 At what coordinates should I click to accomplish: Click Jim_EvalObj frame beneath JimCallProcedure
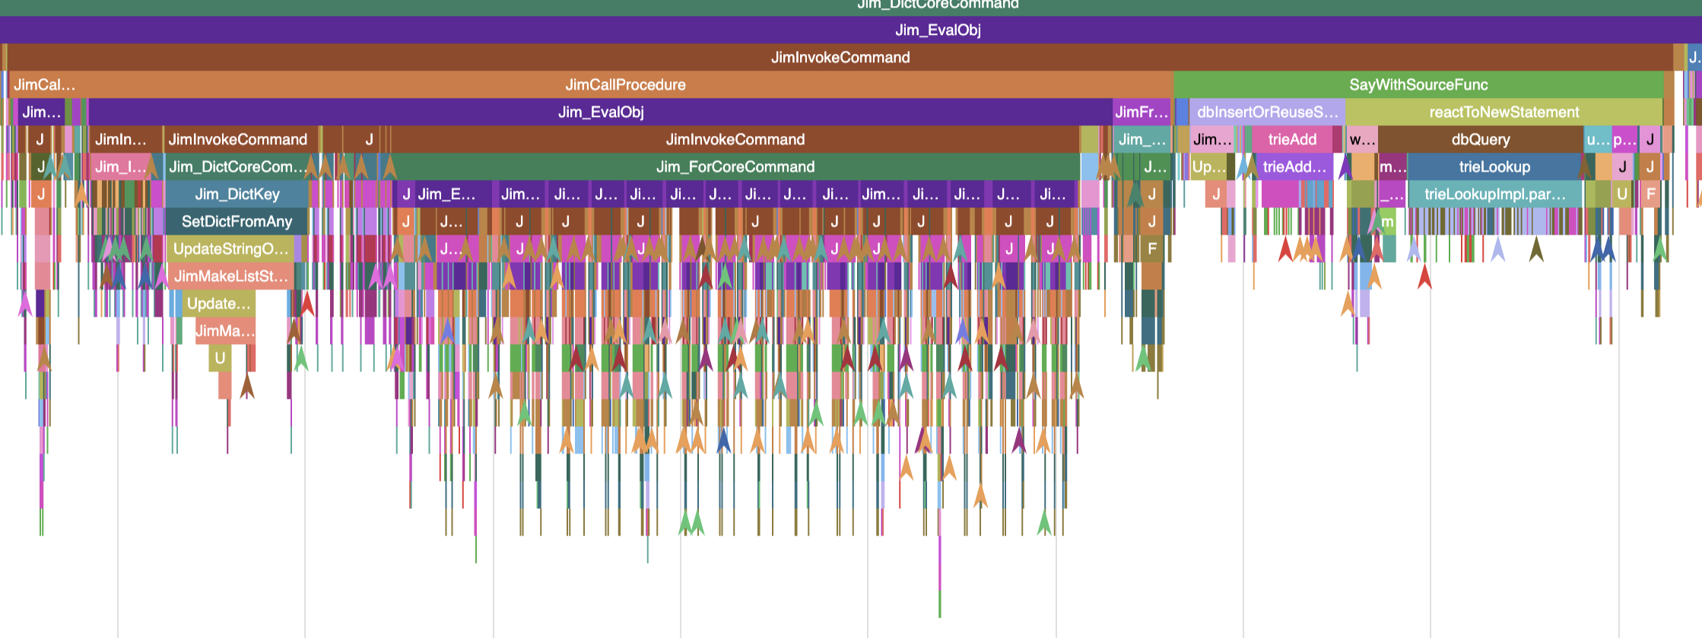coord(601,112)
